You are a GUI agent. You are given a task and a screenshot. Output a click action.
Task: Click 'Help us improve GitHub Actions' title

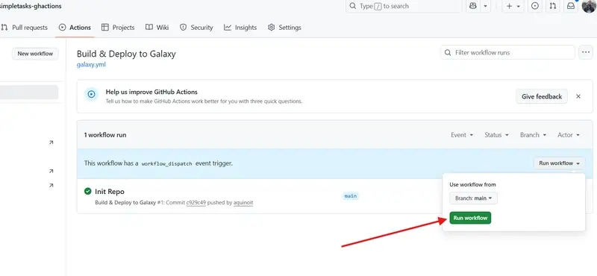coord(151,92)
